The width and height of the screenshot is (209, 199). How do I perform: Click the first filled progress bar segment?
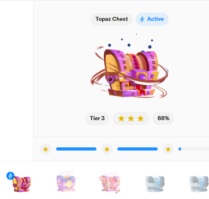pyautogui.click(x=76, y=149)
